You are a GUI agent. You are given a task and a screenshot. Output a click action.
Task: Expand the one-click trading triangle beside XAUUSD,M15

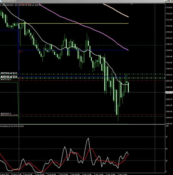[1, 5]
